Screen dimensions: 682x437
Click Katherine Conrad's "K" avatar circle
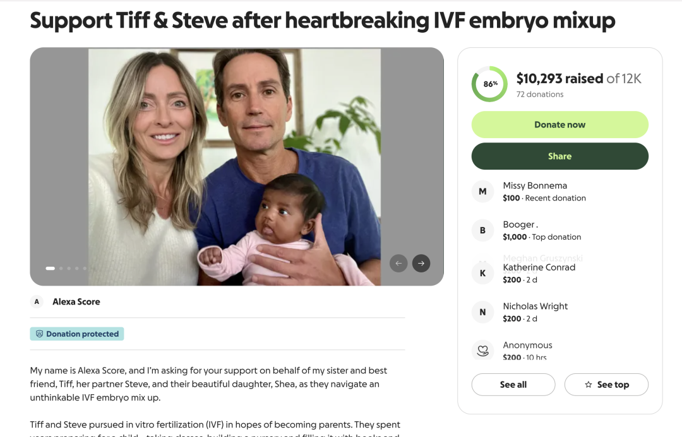click(482, 273)
